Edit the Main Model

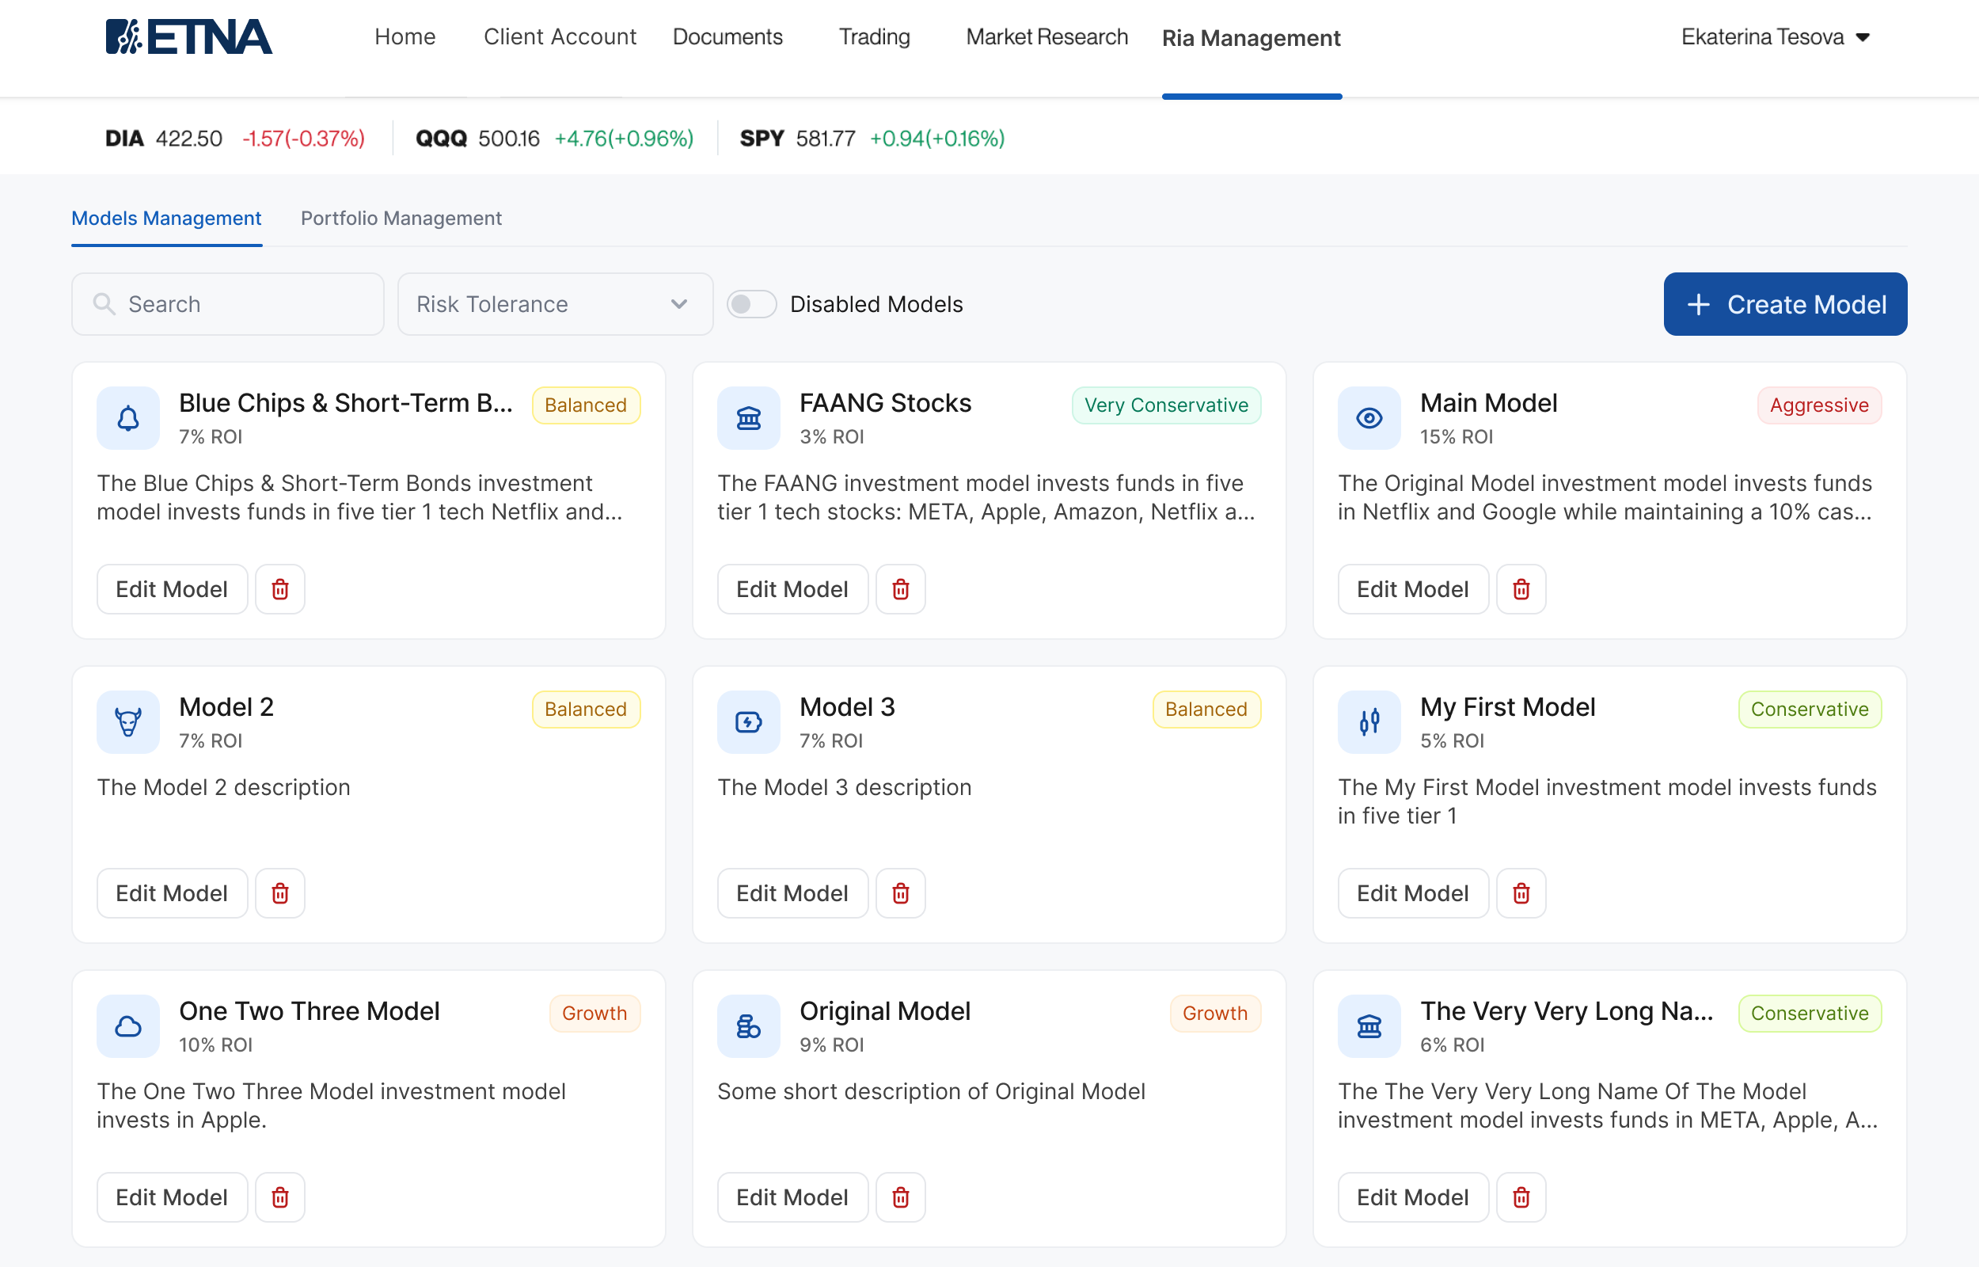(x=1412, y=589)
